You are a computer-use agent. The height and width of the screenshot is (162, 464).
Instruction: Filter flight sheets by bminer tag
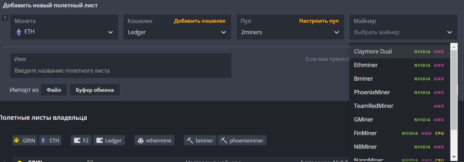point(200,140)
